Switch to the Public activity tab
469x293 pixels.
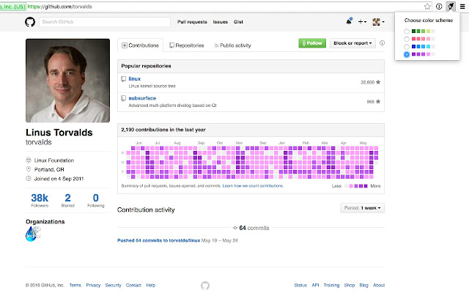233,45
